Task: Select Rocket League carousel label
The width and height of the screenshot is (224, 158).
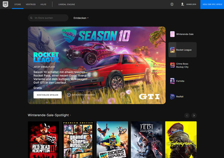Action: (x=184, y=50)
